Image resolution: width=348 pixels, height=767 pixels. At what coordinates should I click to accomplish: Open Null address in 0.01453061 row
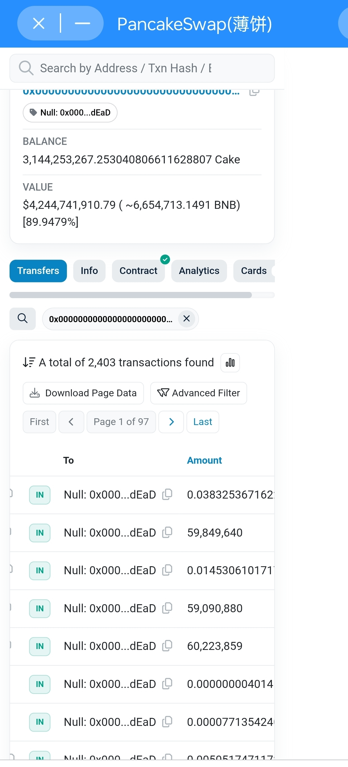[110, 571]
